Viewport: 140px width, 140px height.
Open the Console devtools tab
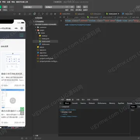[x=75, y=103]
